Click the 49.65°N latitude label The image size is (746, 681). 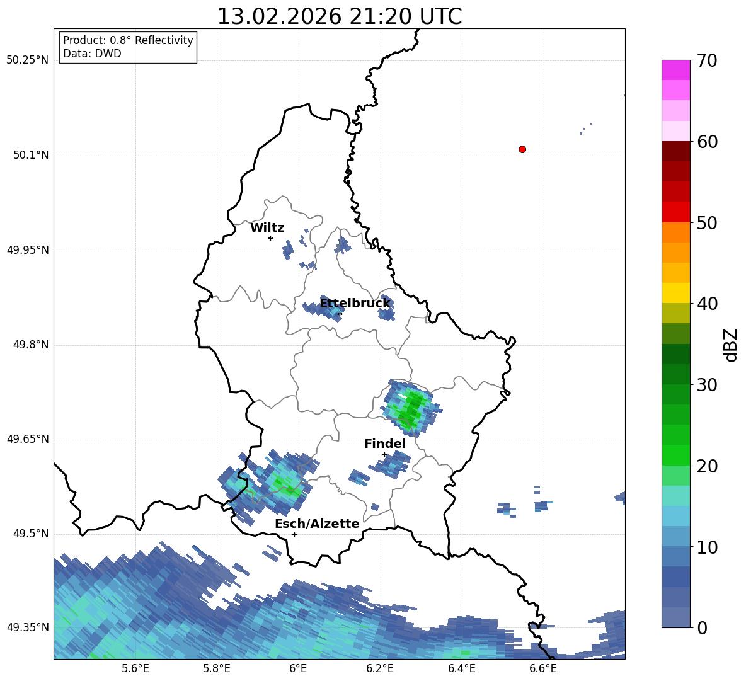28,439
